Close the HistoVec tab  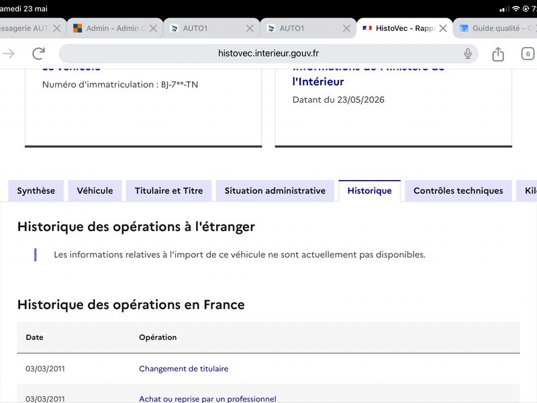click(x=443, y=28)
